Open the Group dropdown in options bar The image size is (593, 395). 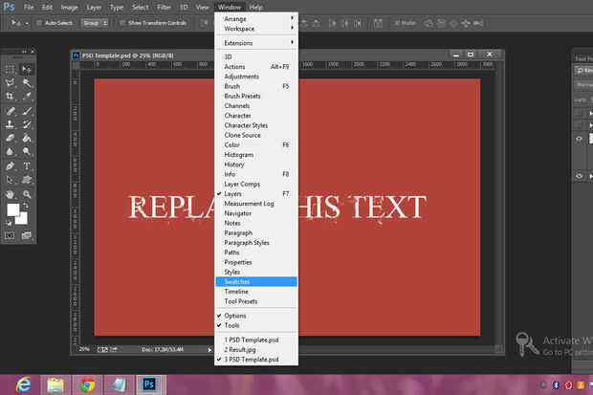tap(95, 23)
